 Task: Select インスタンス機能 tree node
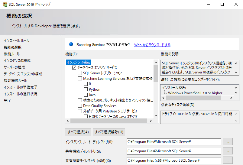tap(78, 62)
